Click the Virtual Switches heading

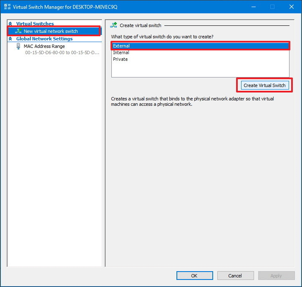(x=35, y=24)
